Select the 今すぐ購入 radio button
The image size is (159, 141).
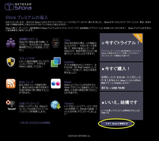pos(103,69)
